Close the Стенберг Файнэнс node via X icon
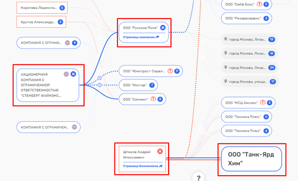298x181 pixels. point(73,74)
